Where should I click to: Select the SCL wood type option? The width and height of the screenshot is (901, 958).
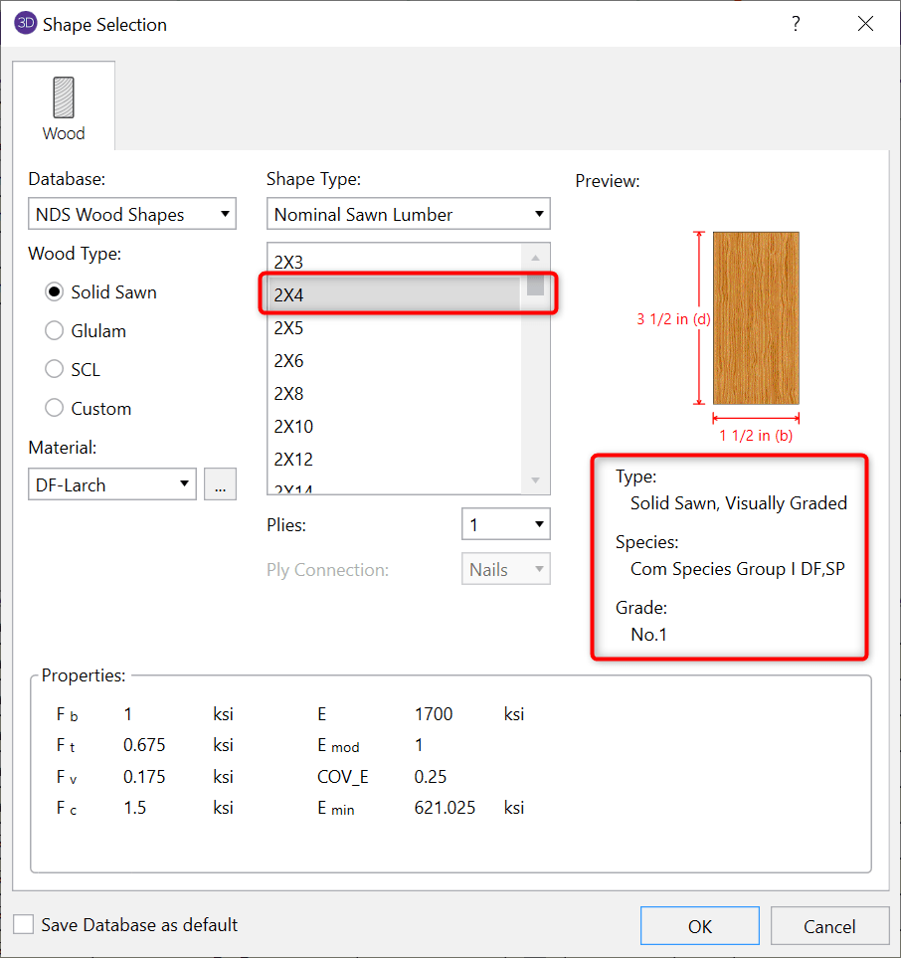55,370
